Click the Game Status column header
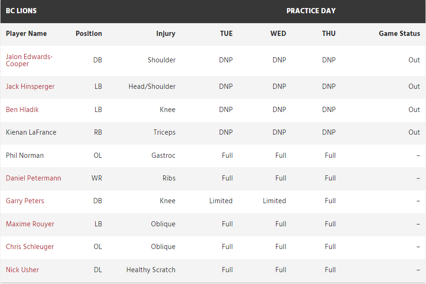The image size is (426, 284). [x=399, y=34]
